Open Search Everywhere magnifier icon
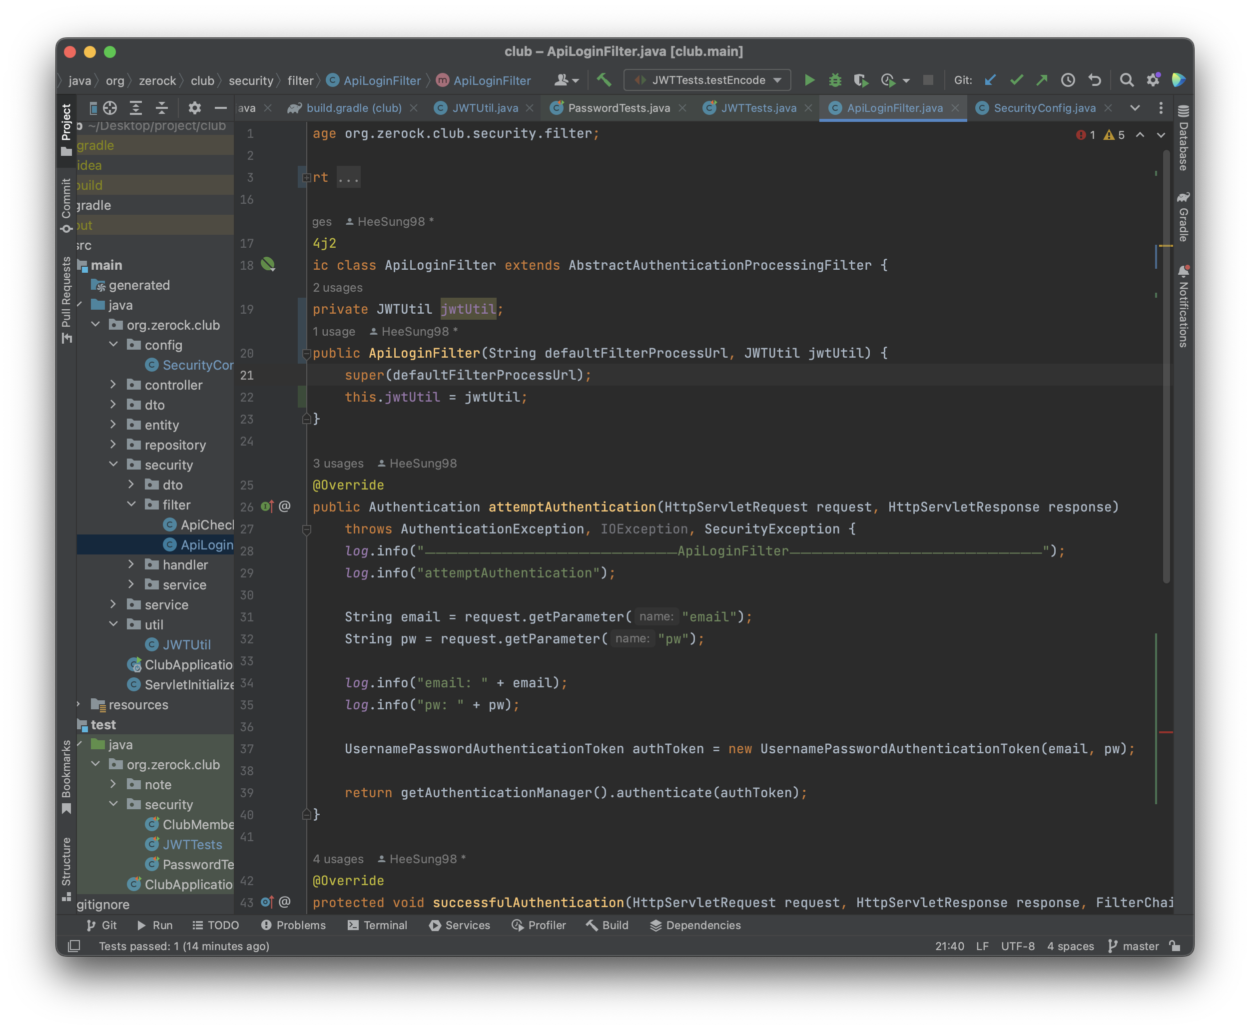The height and width of the screenshot is (1030, 1250). 1126,80
